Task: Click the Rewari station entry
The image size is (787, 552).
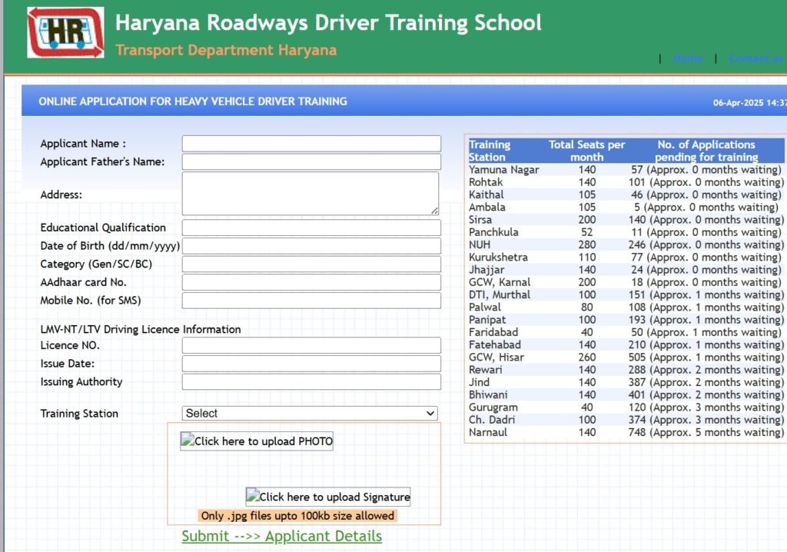Action: coord(486,370)
